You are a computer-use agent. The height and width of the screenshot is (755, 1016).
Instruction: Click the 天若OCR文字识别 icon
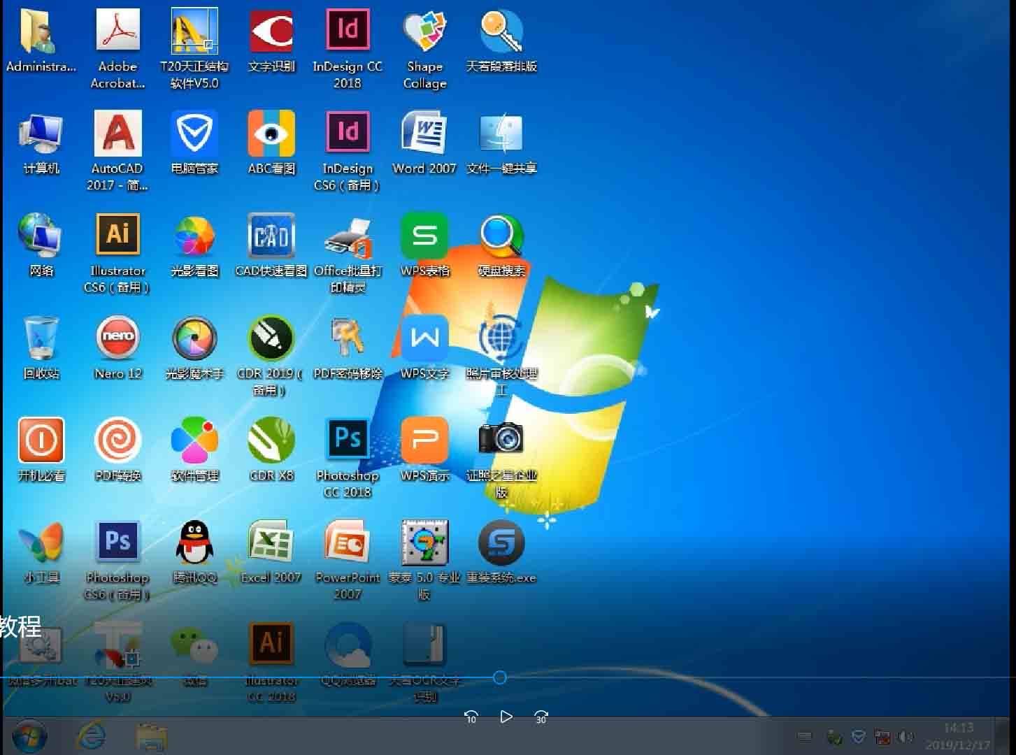pos(424,645)
